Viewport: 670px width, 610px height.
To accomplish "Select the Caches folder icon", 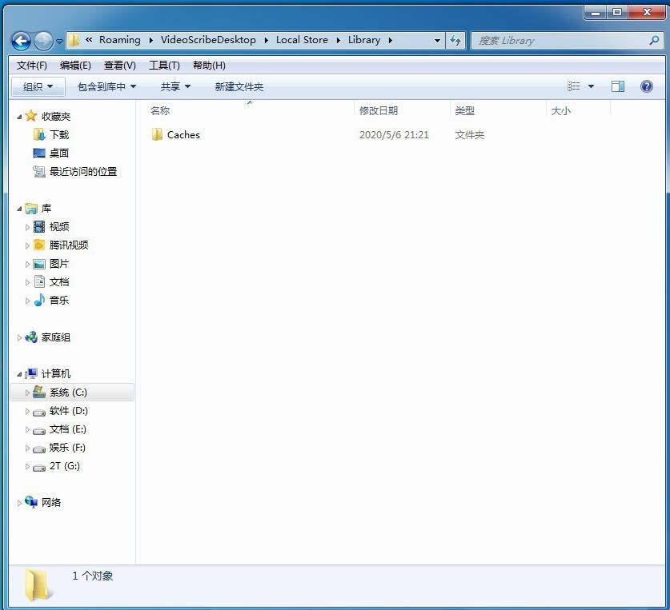I will point(157,134).
